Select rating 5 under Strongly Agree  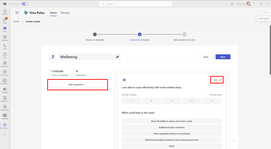[212, 101]
